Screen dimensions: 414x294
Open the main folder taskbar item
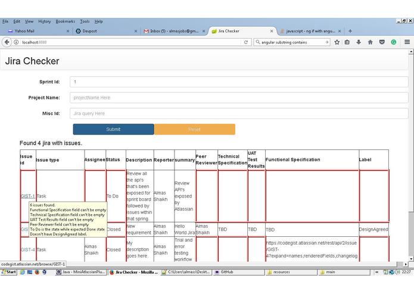[x=344, y=272]
